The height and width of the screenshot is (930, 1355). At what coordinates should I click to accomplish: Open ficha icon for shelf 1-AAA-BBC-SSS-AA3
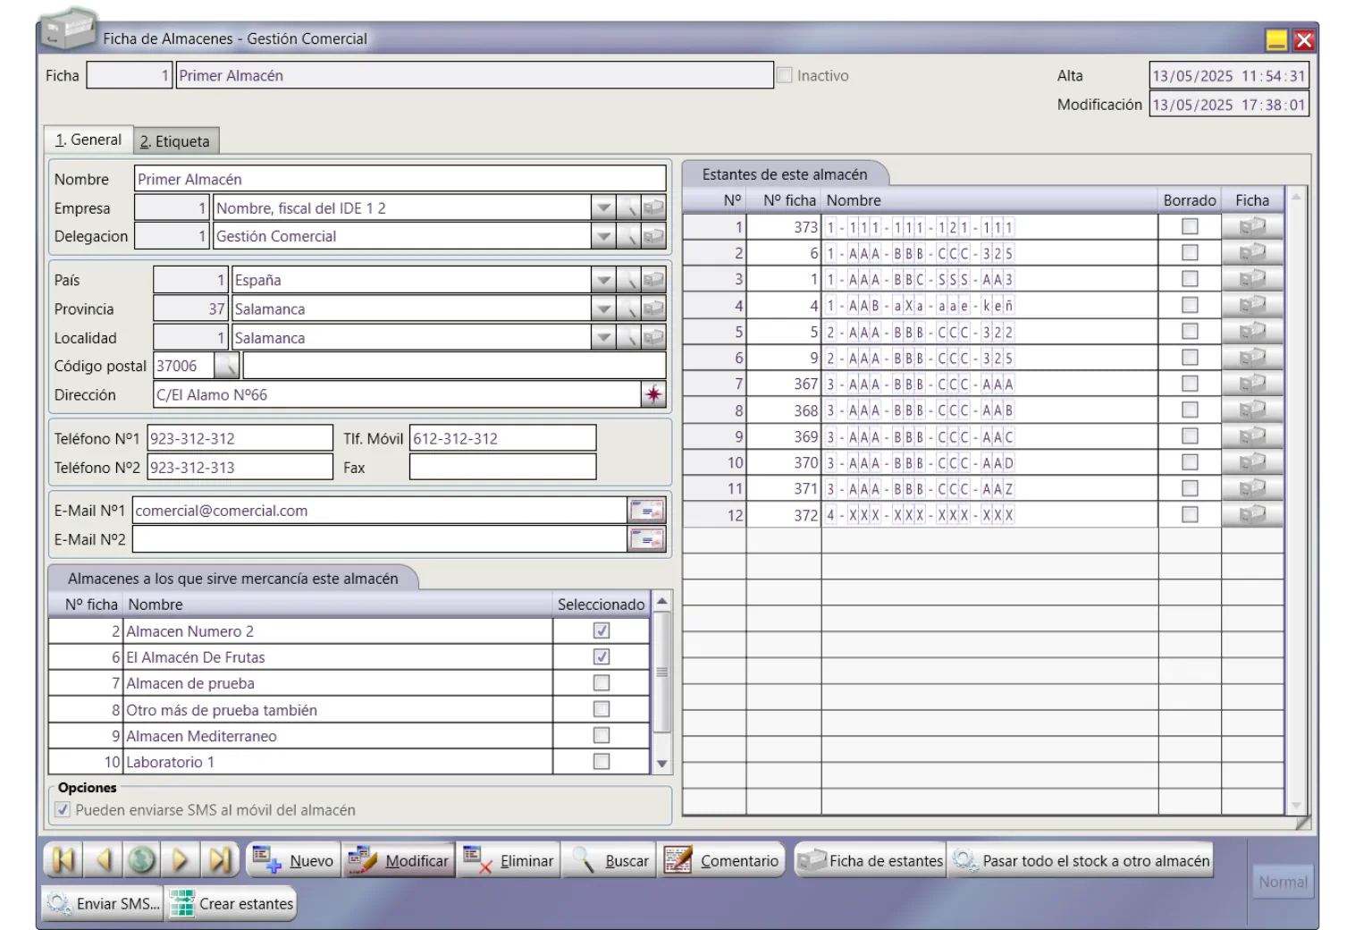(x=1252, y=279)
